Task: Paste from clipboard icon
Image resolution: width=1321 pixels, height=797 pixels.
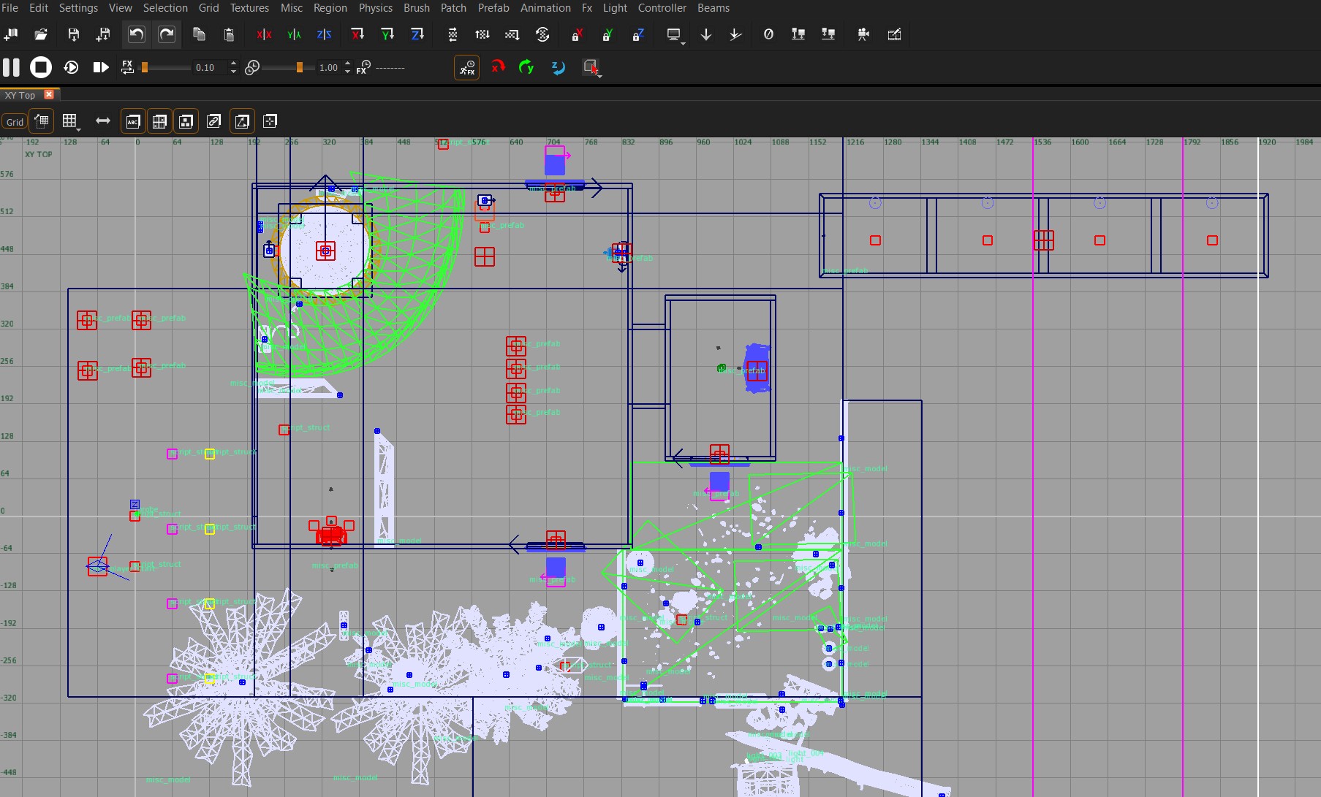Action: coord(229,34)
